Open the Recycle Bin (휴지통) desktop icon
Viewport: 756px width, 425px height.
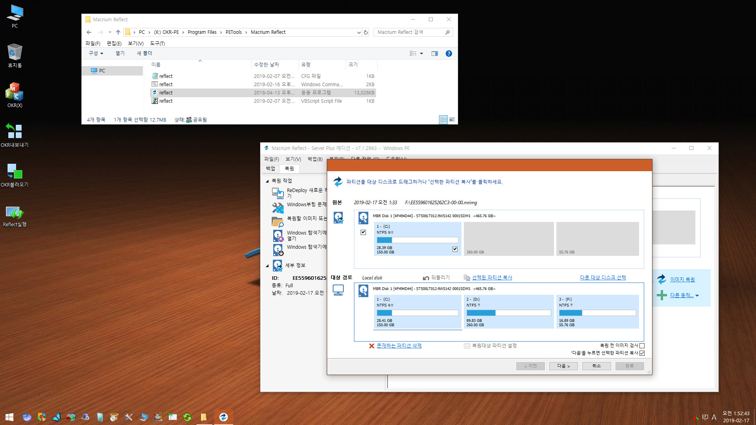[x=15, y=55]
